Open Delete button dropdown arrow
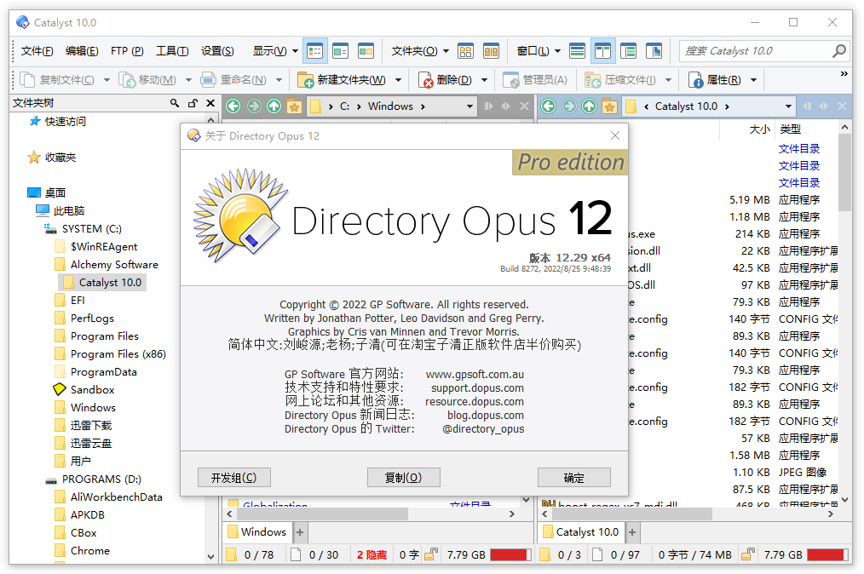 (484, 80)
